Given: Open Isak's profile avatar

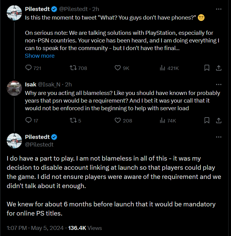Looking at the screenshot, I should (14, 88).
